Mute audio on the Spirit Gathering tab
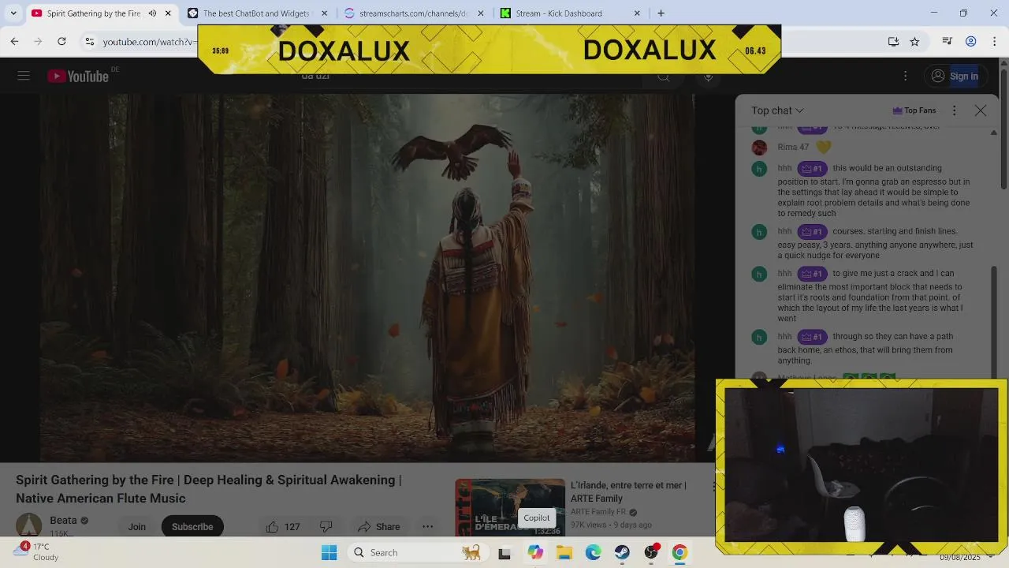Viewport: 1009px width, 568px height. click(x=152, y=13)
